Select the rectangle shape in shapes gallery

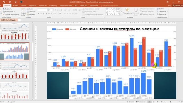point(114,9)
